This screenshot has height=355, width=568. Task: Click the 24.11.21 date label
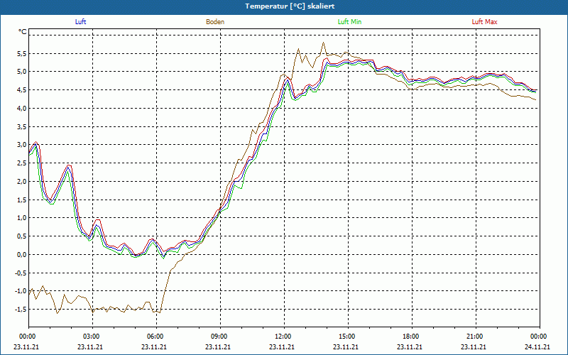click(537, 346)
